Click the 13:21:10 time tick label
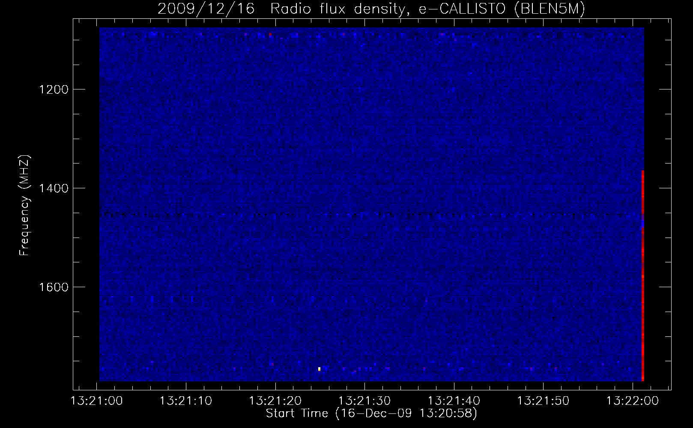Viewport: 693px width, 428px height. pos(186,401)
